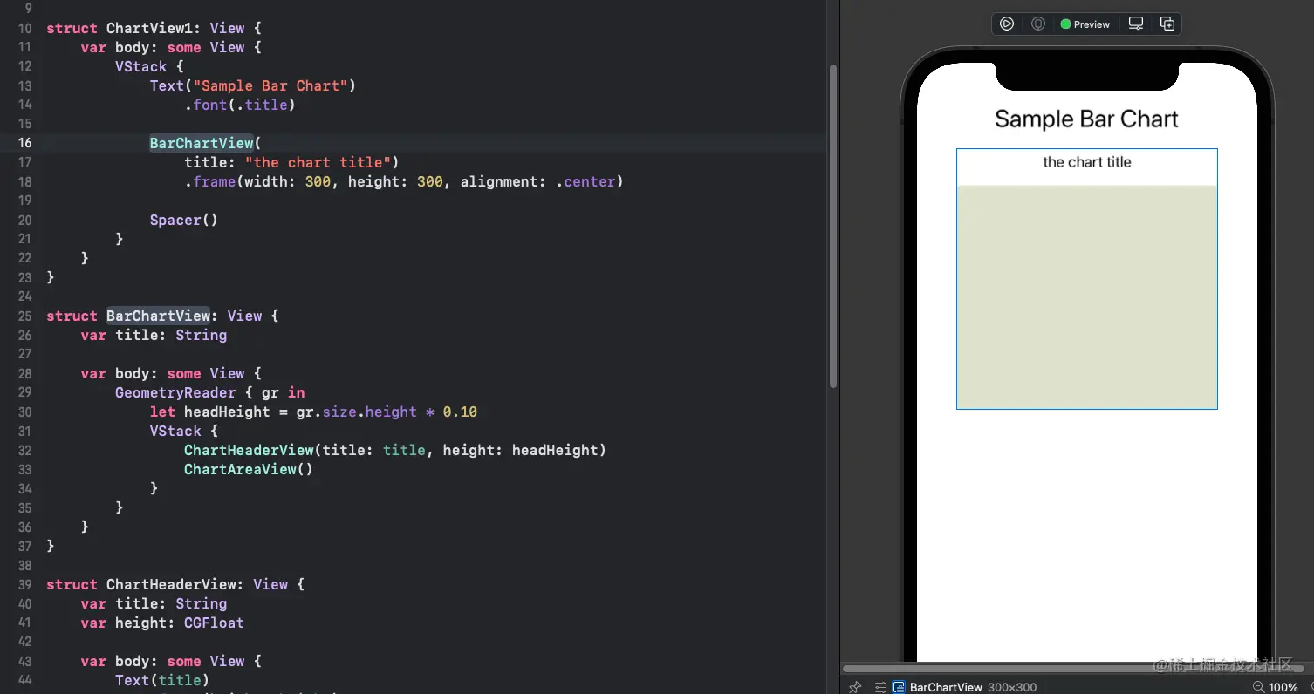The width and height of the screenshot is (1314, 694).
Task: Click "Spacer()" on line 20
Action: (x=183, y=220)
